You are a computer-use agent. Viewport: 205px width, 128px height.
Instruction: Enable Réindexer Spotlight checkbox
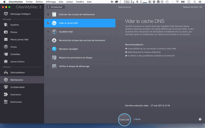click(x=48, y=49)
